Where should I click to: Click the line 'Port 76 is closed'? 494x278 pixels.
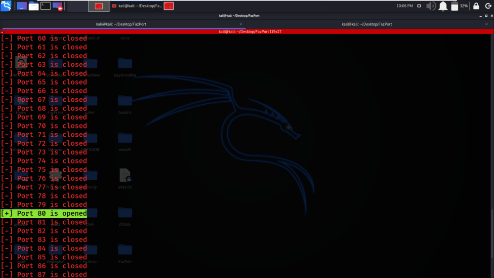(44, 178)
